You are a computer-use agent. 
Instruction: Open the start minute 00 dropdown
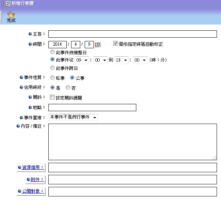click(100, 60)
